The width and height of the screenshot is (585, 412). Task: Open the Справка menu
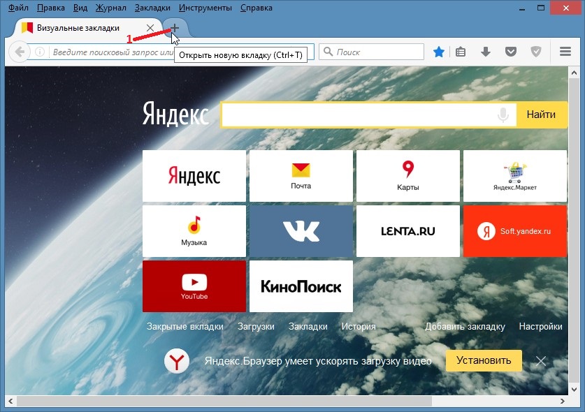pos(257,8)
